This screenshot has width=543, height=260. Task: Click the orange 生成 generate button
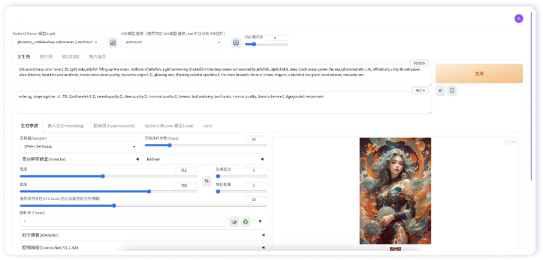click(479, 73)
